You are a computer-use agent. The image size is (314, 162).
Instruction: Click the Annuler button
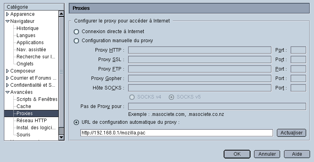pyautogui.click(x=267, y=154)
